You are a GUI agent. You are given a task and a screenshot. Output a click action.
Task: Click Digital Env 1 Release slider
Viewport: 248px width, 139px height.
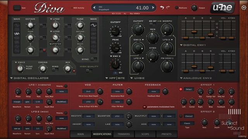(210, 34)
